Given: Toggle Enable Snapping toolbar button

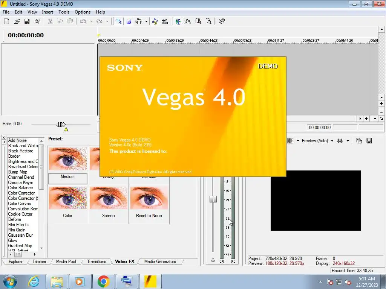Looking at the screenshot, I should pos(118,21).
